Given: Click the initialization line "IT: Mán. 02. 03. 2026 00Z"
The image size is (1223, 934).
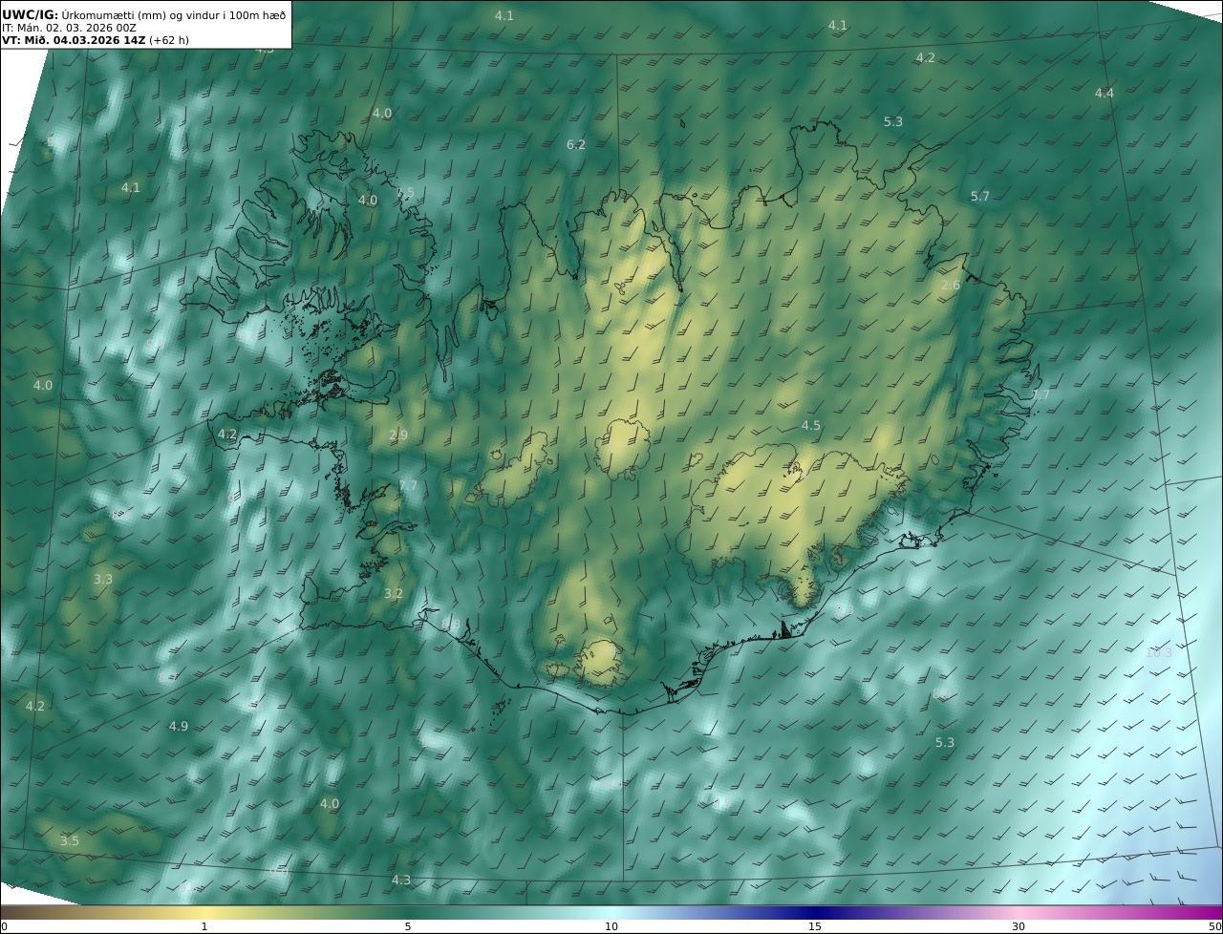Looking at the screenshot, I should [69, 28].
